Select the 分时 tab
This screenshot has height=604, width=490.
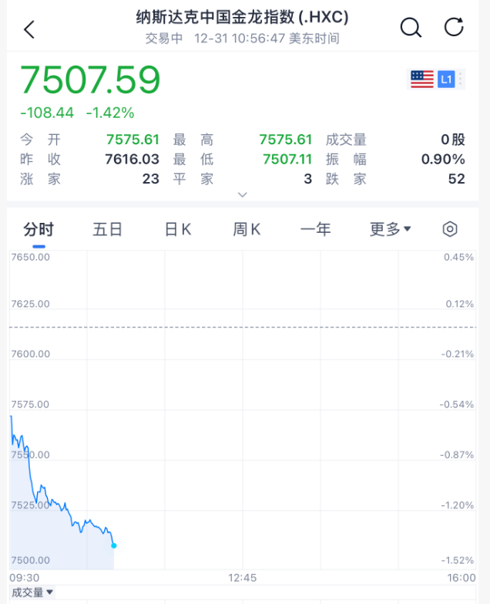(x=39, y=229)
